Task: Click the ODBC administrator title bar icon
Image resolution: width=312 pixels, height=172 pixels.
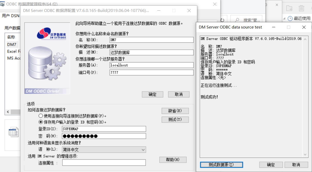Action: point(2,4)
